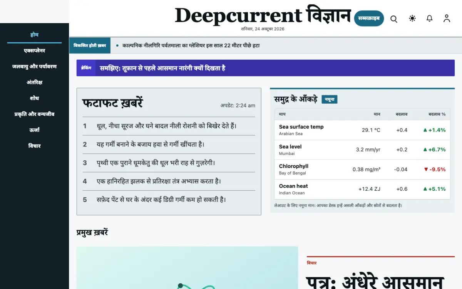Viewport: 462px width, 289px height.
Task: Click the फटाफट ख़बरें heading
Action: (x=112, y=103)
